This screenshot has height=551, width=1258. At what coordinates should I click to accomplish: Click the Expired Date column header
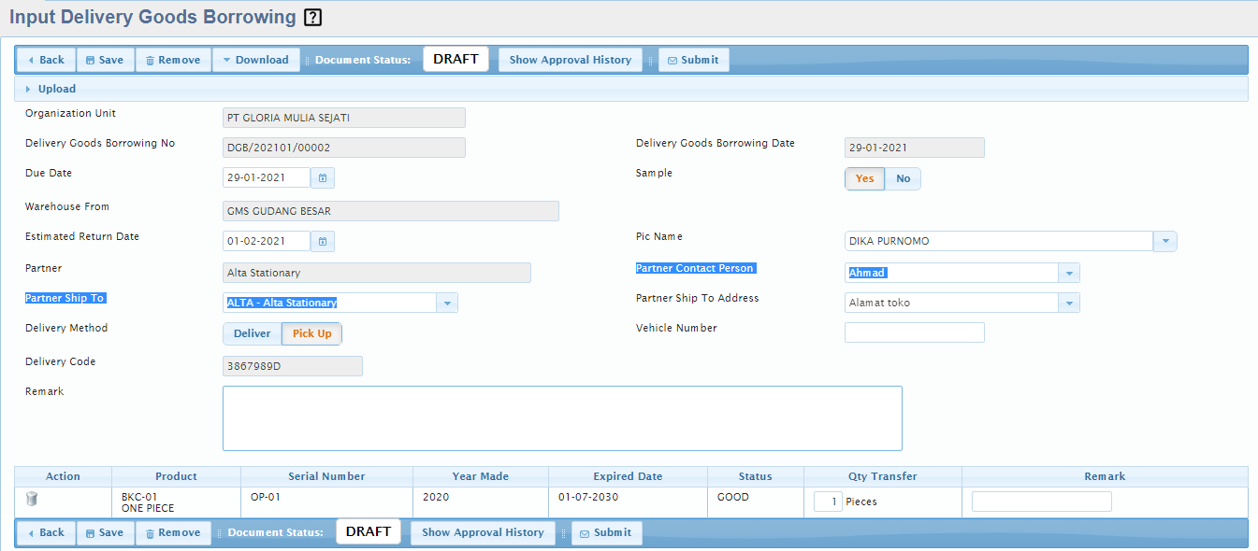tap(628, 476)
